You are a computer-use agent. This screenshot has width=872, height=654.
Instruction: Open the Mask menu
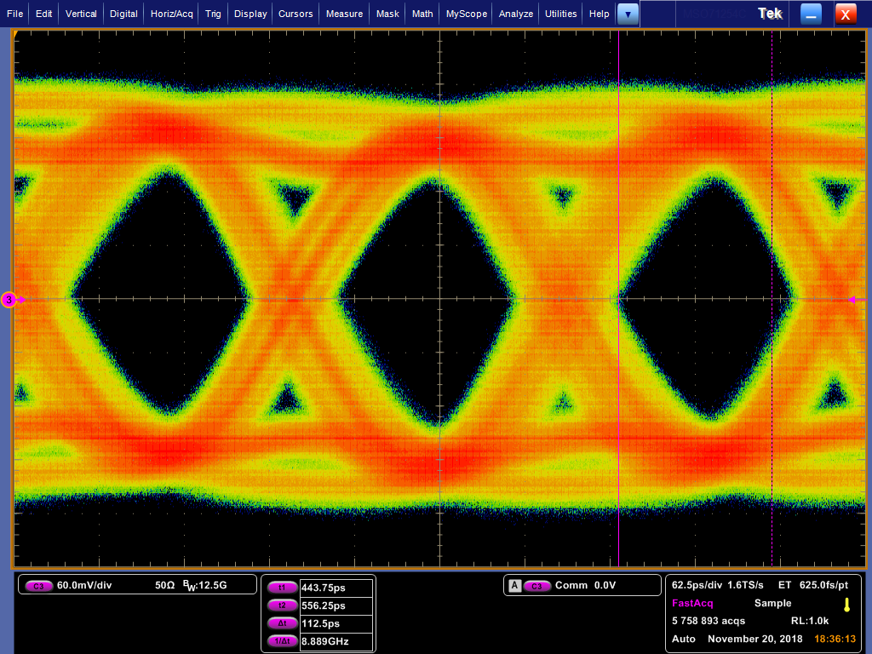point(387,14)
